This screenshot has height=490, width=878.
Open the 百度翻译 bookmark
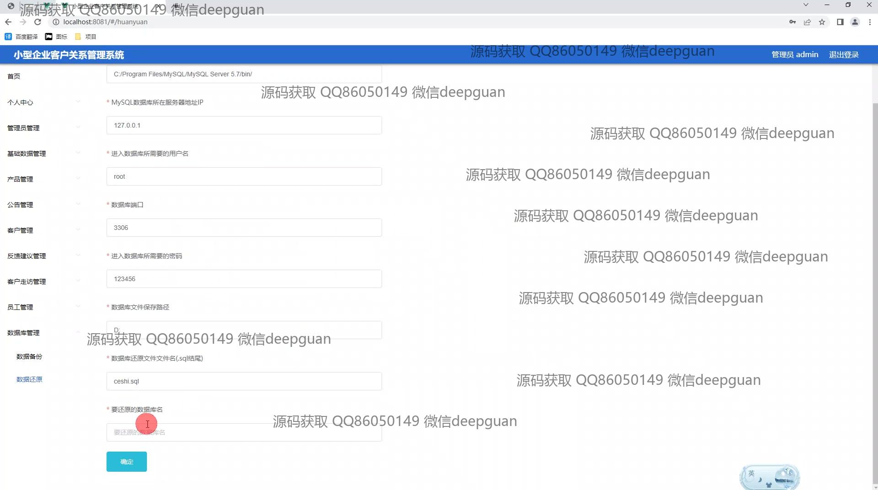click(21, 37)
